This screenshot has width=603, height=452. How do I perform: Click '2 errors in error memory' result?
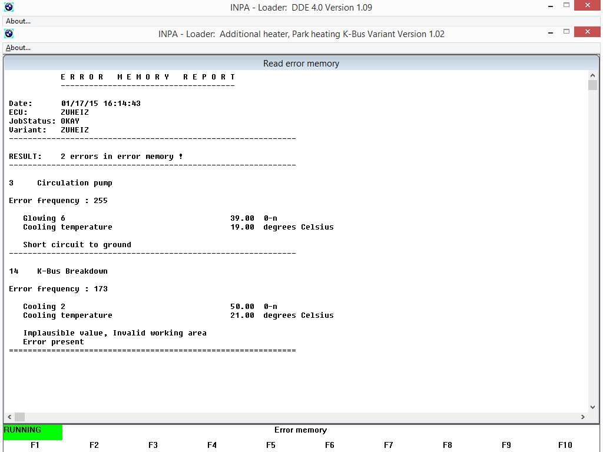pos(121,157)
